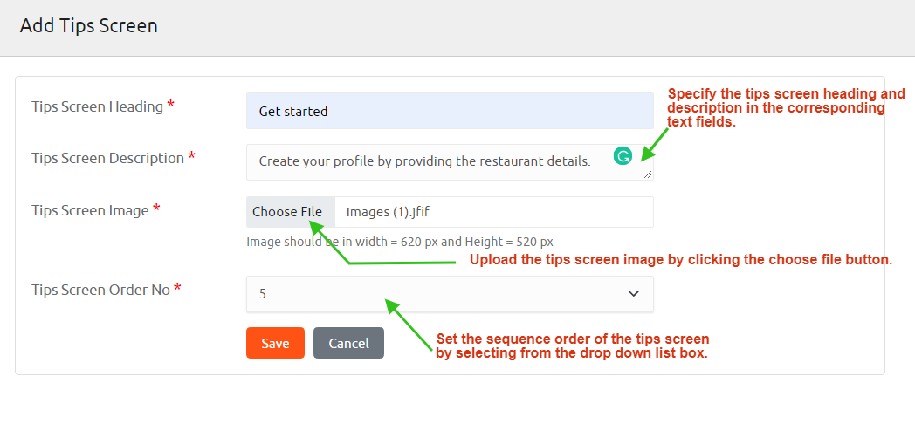Click the chevron arrow in the order dropdown
This screenshot has width=915, height=431.
click(x=634, y=294)
